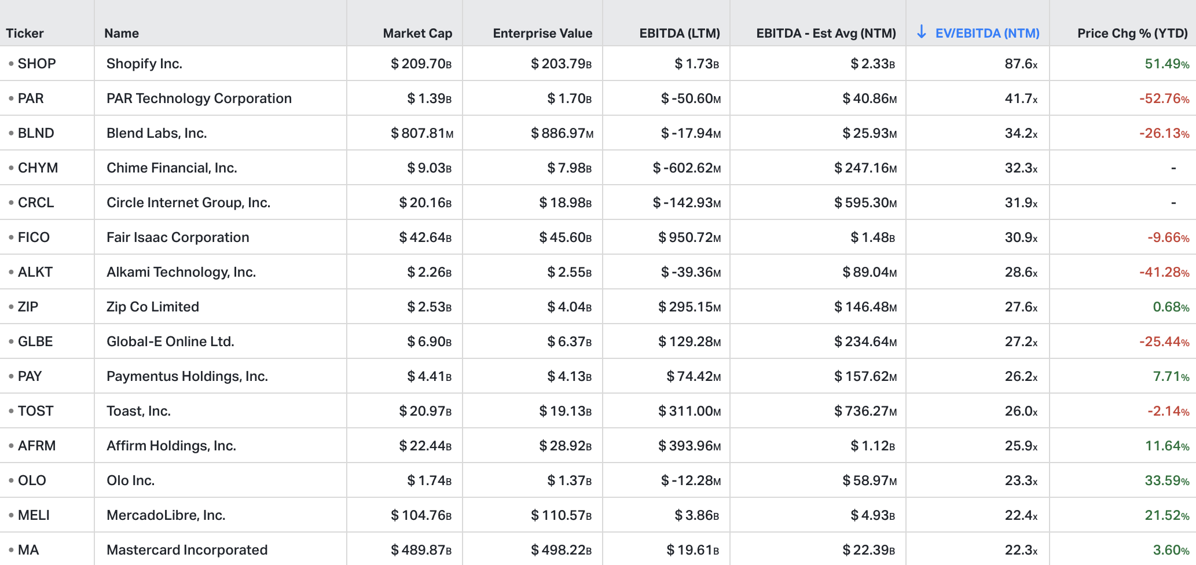Sort table by Market Cap column header

[x=417, y=34]
